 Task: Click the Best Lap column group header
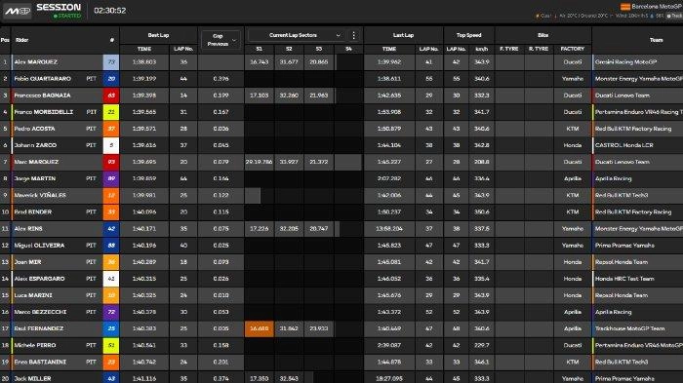(158, 35)
